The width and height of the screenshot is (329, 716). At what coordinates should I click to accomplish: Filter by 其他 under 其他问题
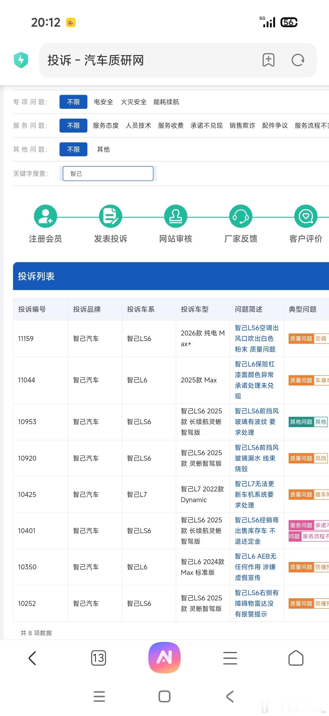[103, 149]
